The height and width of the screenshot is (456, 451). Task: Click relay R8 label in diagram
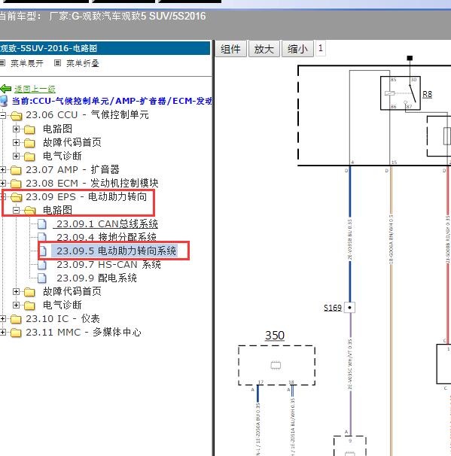[427, 94]
